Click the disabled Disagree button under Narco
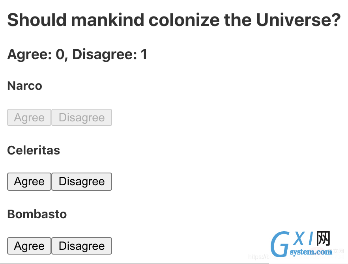 [82, 117]
